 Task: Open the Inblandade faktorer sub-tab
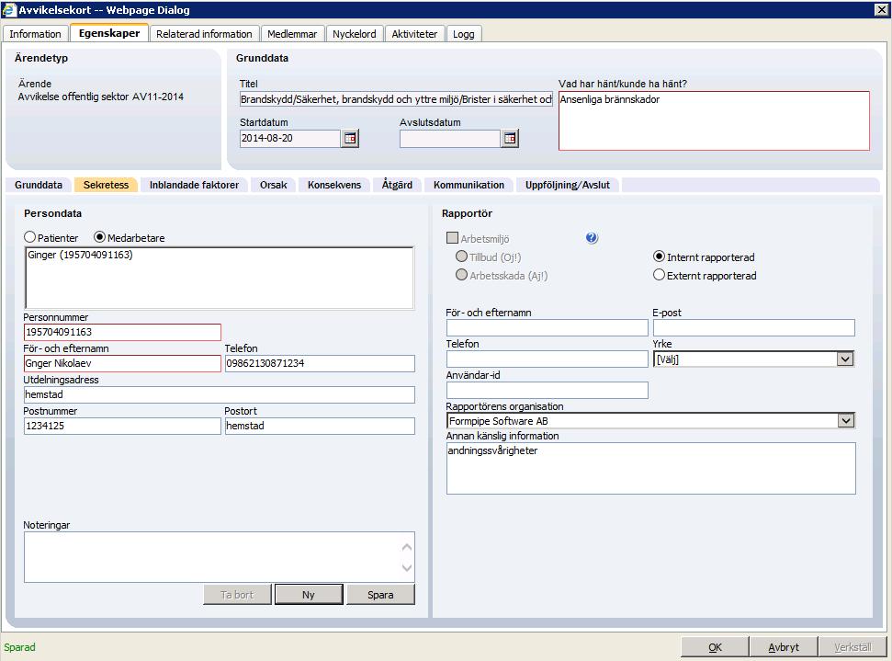(x=194, y=185)
